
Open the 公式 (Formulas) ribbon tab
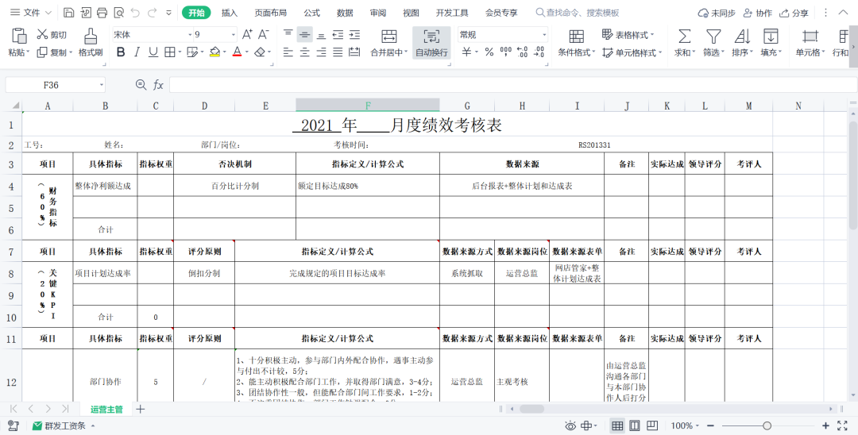(311, 13)
